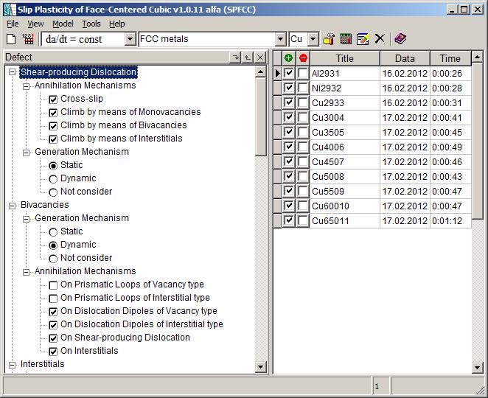The width and height of the screenshot is (488, 398).
Task: Select the Cu65011 title cell
Action: pyautogui.click(x=345, y=220)
